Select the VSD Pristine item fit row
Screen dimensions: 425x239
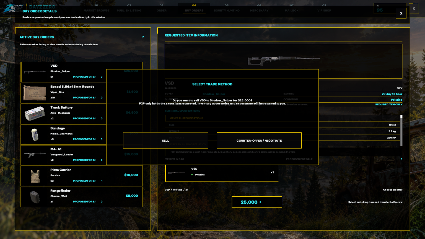click(222, 173)
